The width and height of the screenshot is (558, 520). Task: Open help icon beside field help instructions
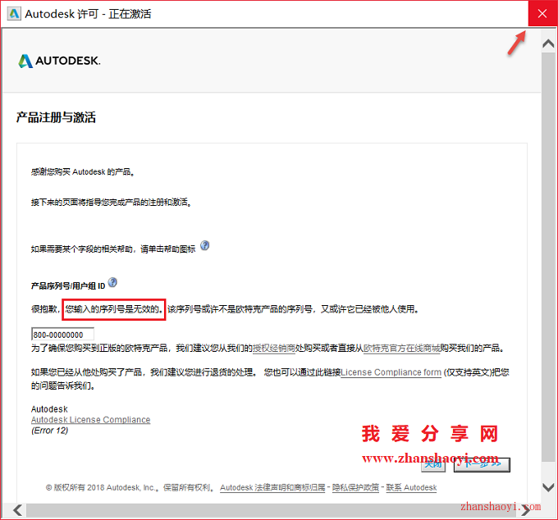coord(204,245)
